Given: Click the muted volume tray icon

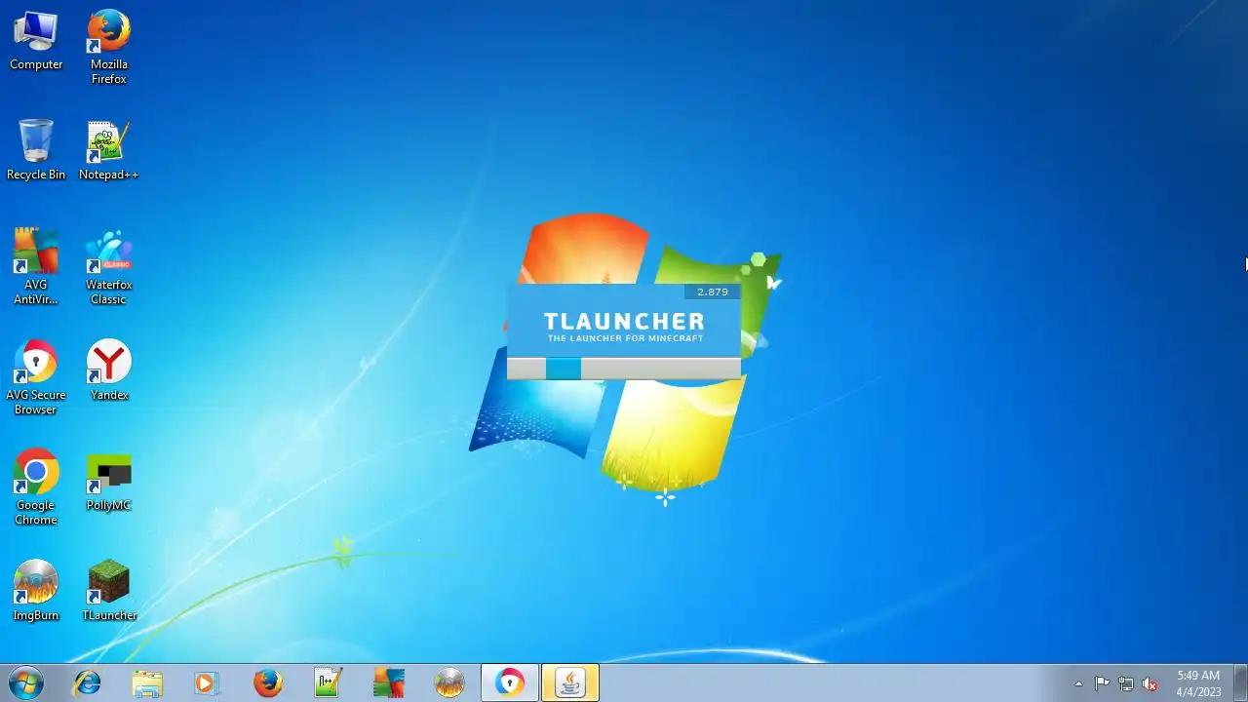Looking at the screenshot, I should point(1150,683).
